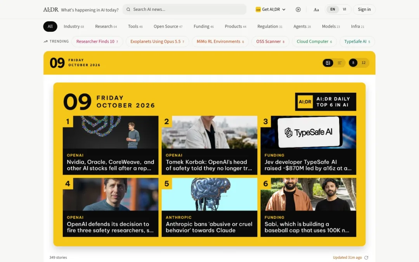Open the Models category tab
Screen dimensions: 419x262
[331, 26]
